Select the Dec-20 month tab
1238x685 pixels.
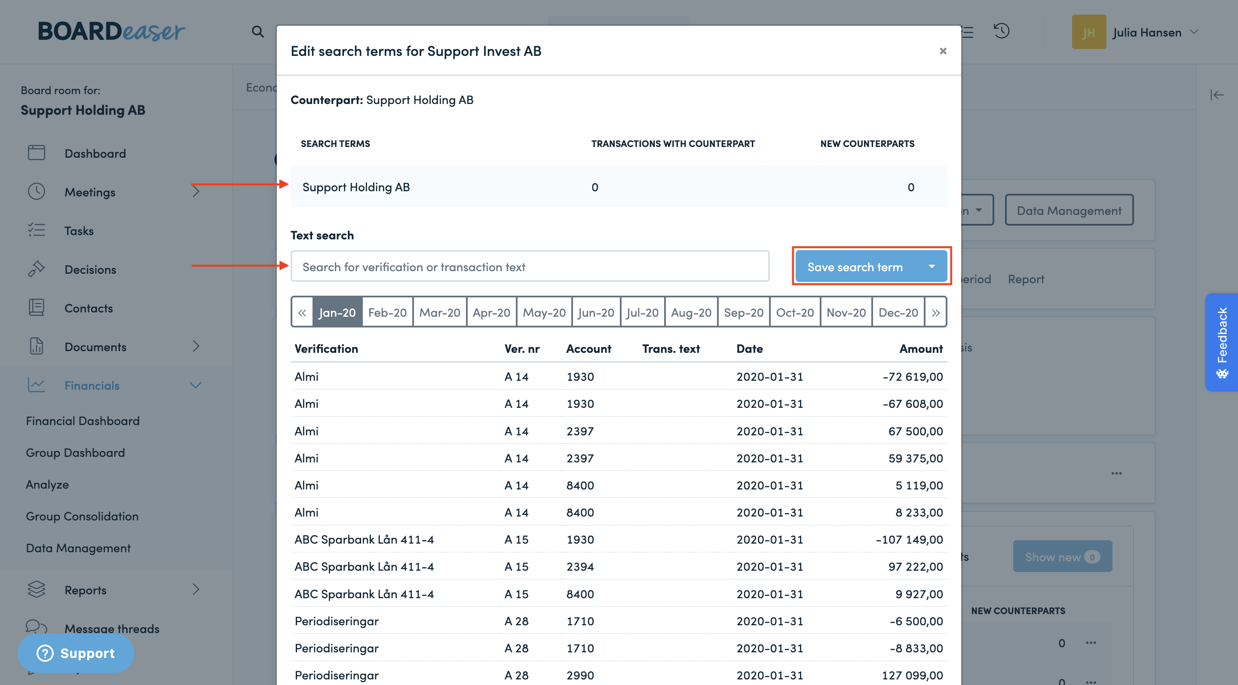coord(898,313)
